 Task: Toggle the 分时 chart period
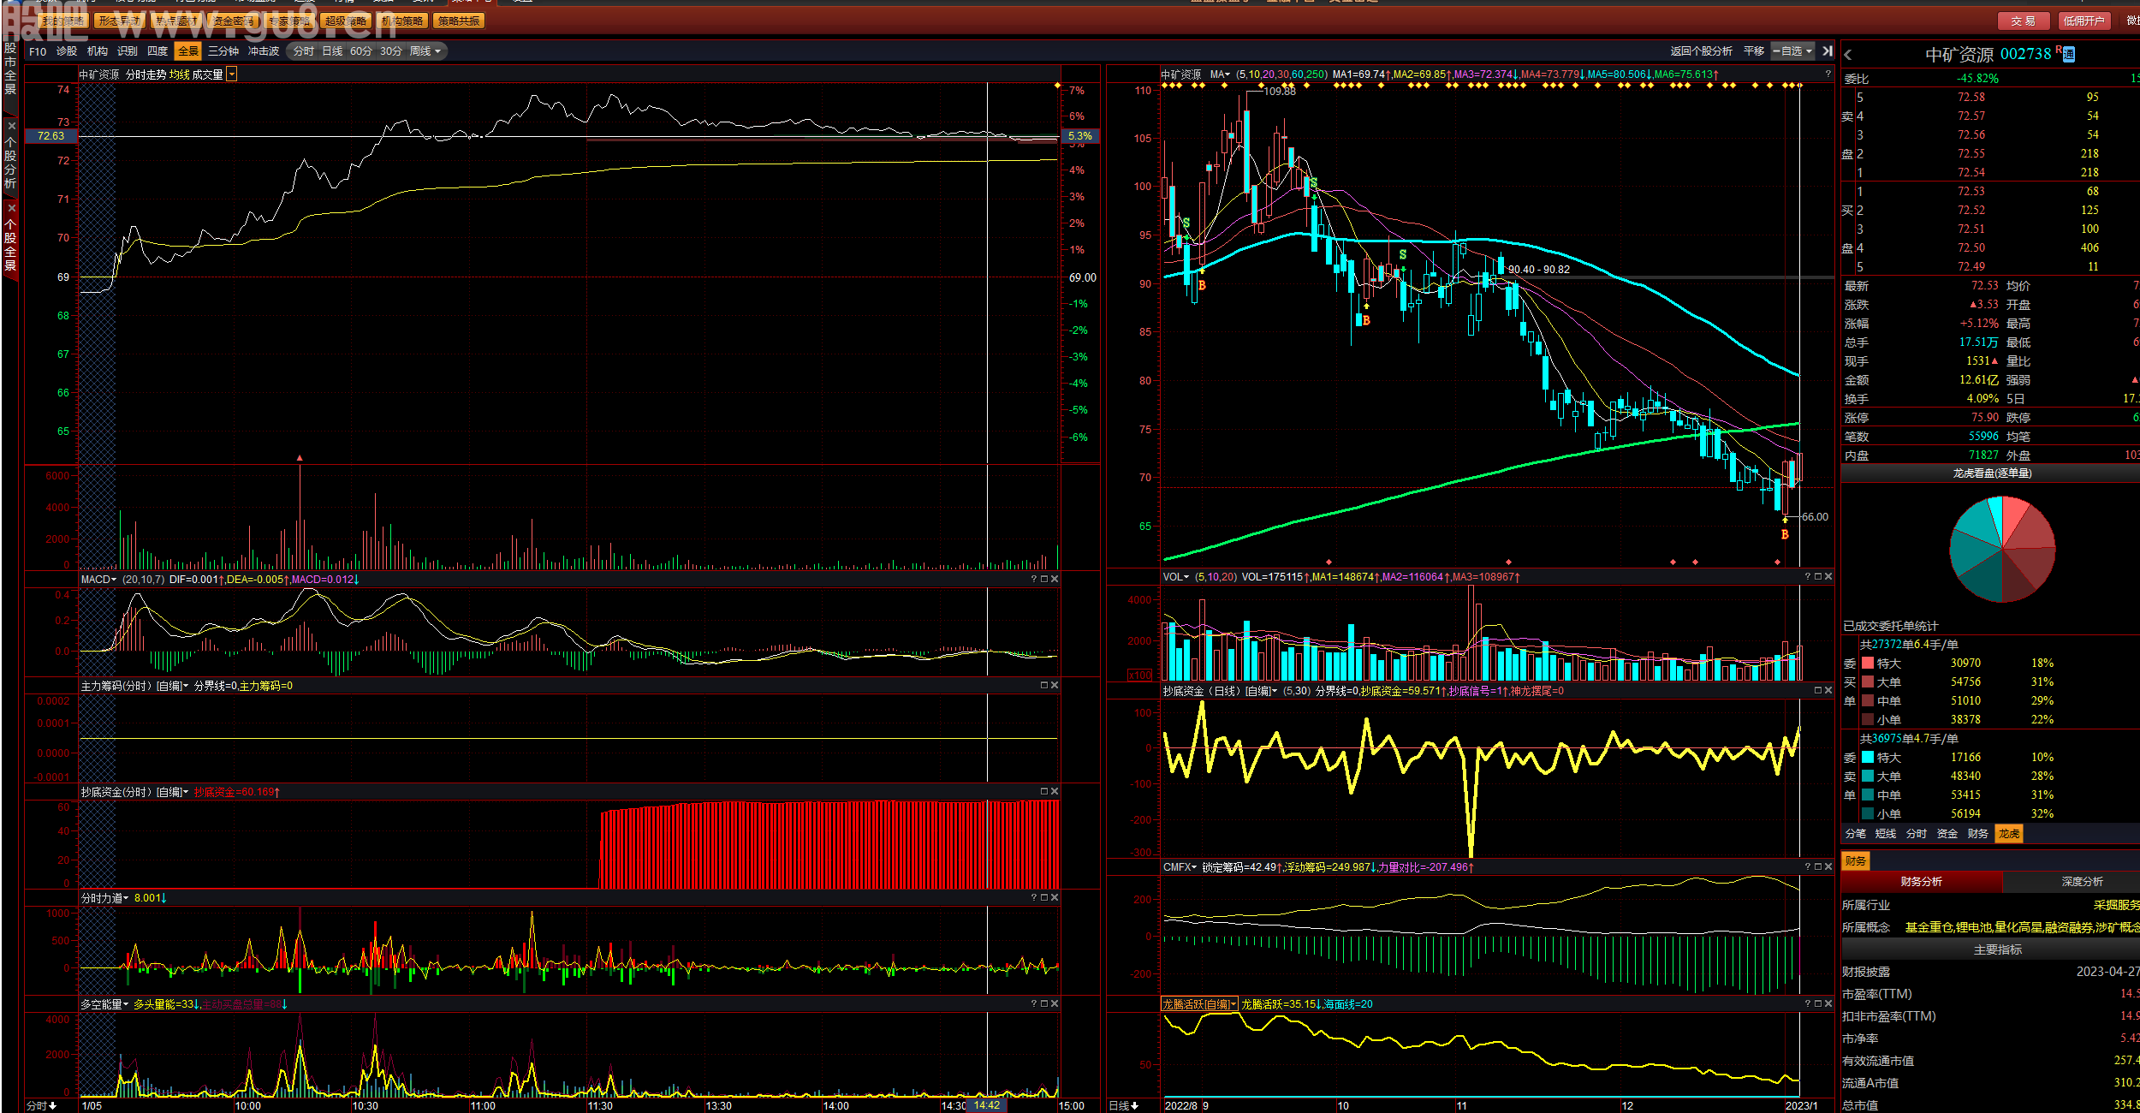[304, 51]
